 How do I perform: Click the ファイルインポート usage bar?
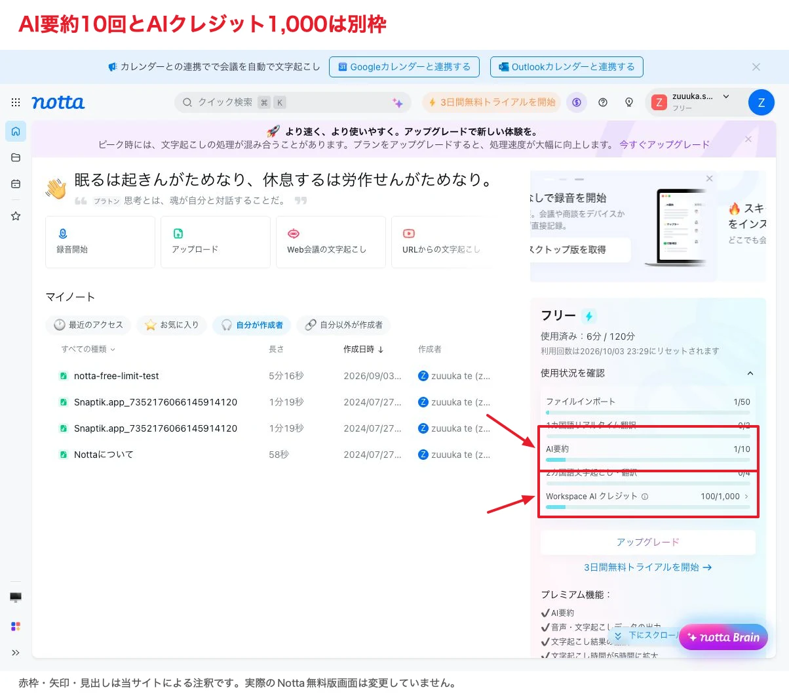[648, 413]
